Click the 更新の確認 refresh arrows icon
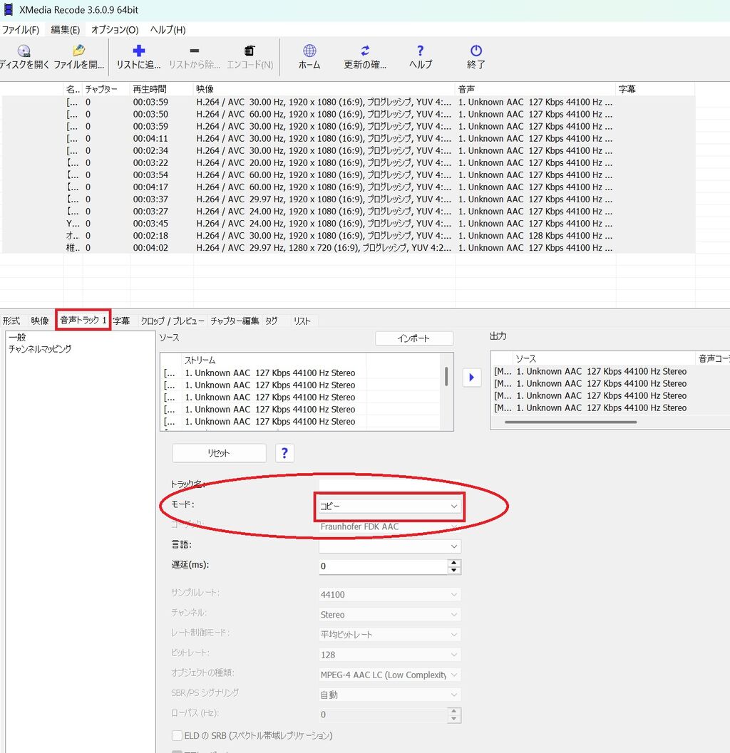The height and width of the screenshot is (753, 730). point(365,51)
